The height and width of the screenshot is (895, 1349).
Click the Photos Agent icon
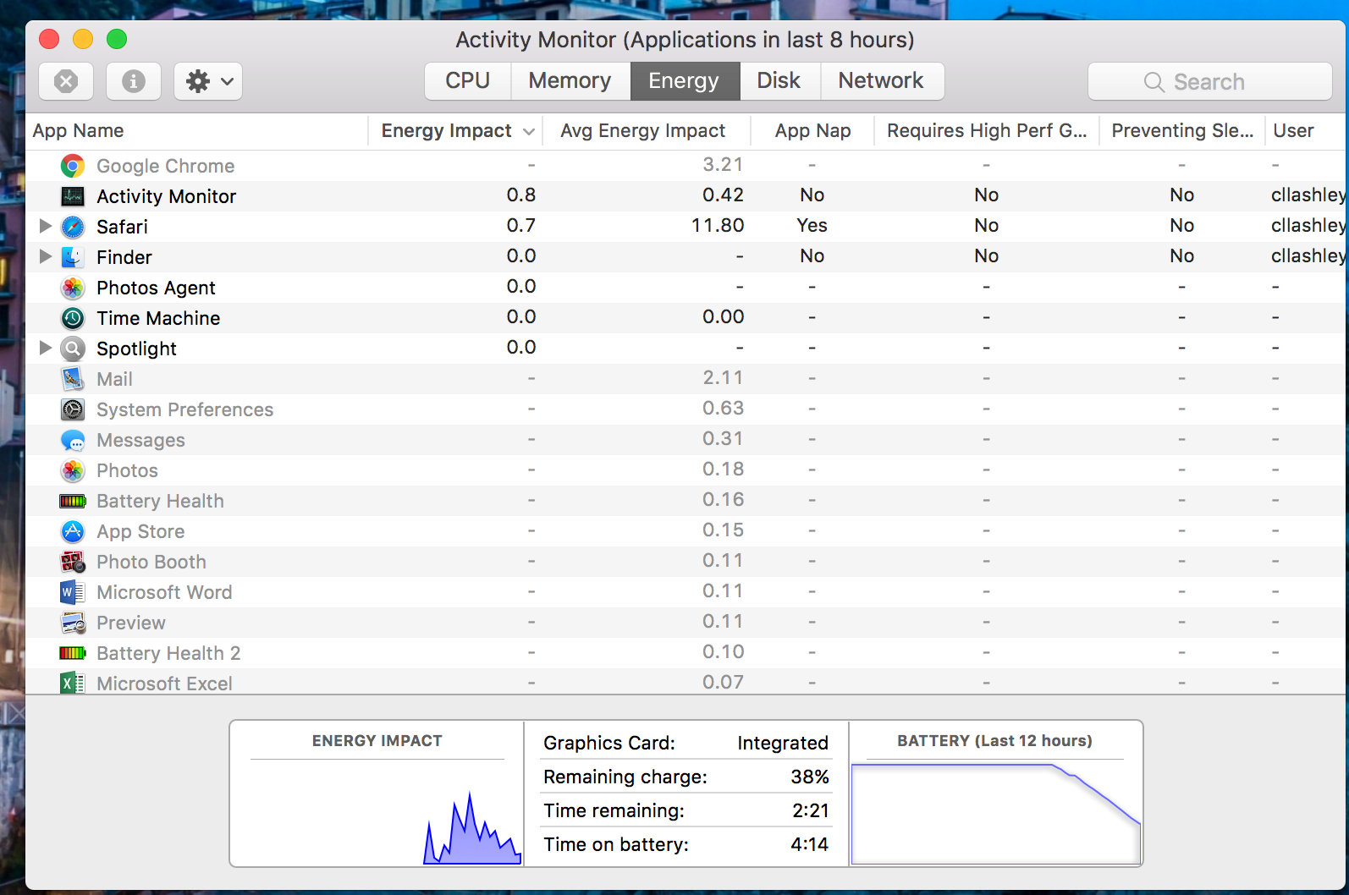click(x=73, y=288)
